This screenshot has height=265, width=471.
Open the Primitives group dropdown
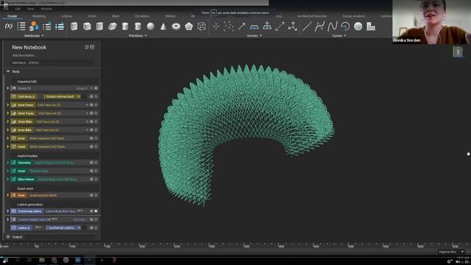[x=138, y=36]
